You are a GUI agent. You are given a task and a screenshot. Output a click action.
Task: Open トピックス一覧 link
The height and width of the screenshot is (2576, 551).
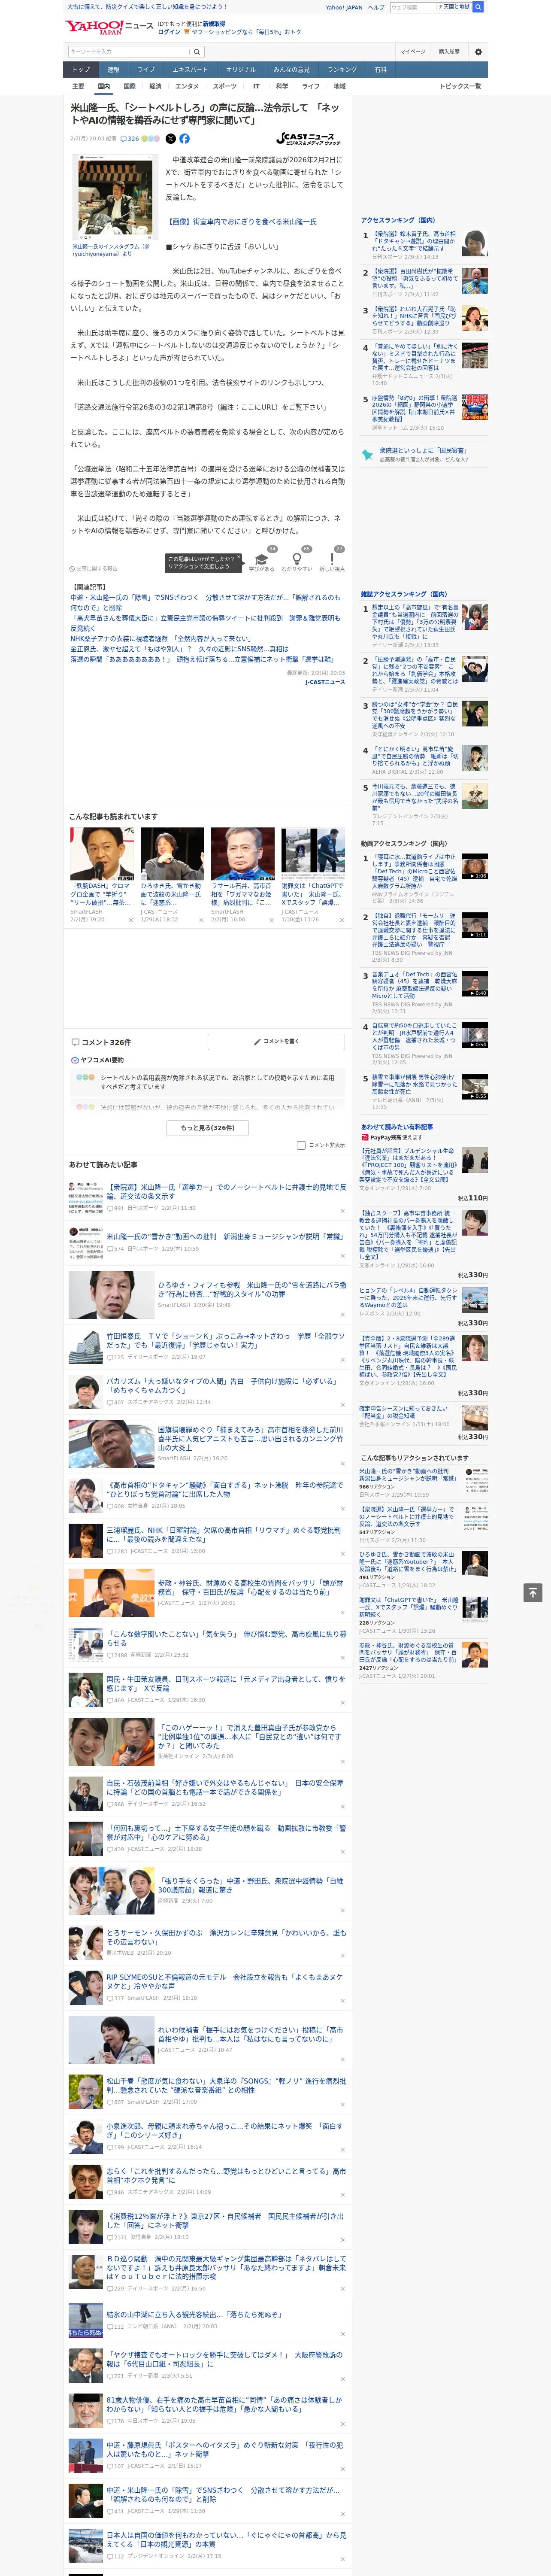pos(461,87)
